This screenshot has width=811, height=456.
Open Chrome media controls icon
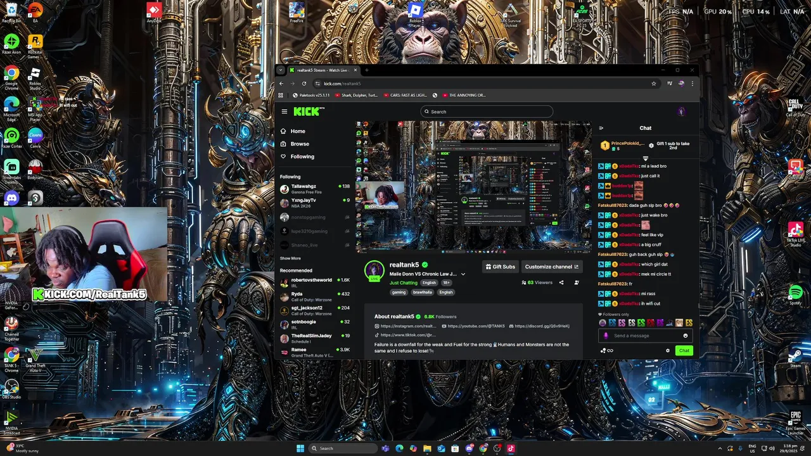(670, 84)
